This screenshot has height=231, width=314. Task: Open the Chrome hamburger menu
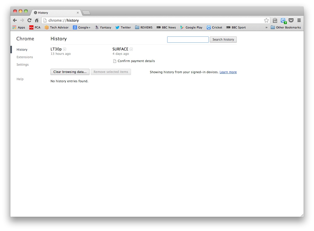pyautogui.click(x=299, y=20)
